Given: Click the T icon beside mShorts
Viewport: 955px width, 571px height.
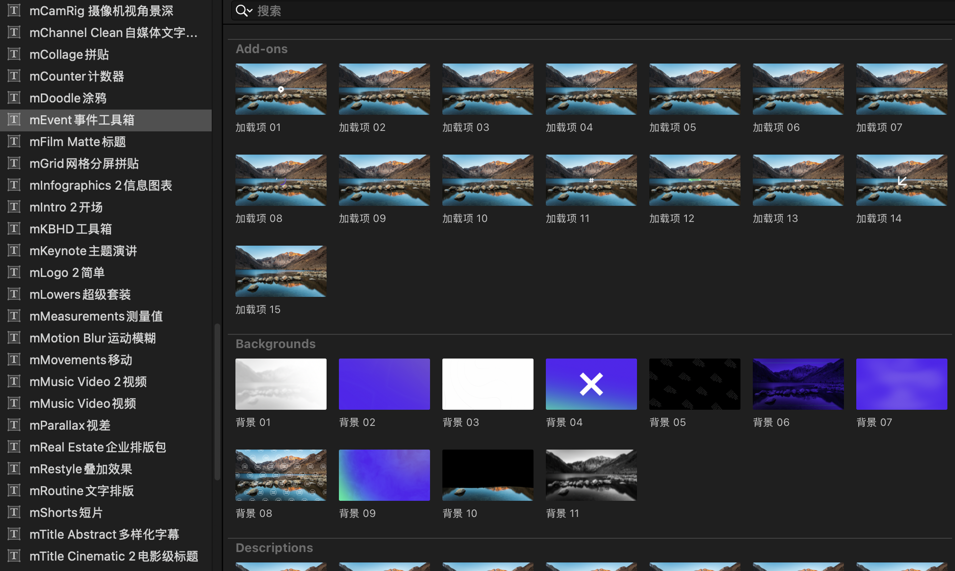Looking at the screenshot, I should pos(14,512).
